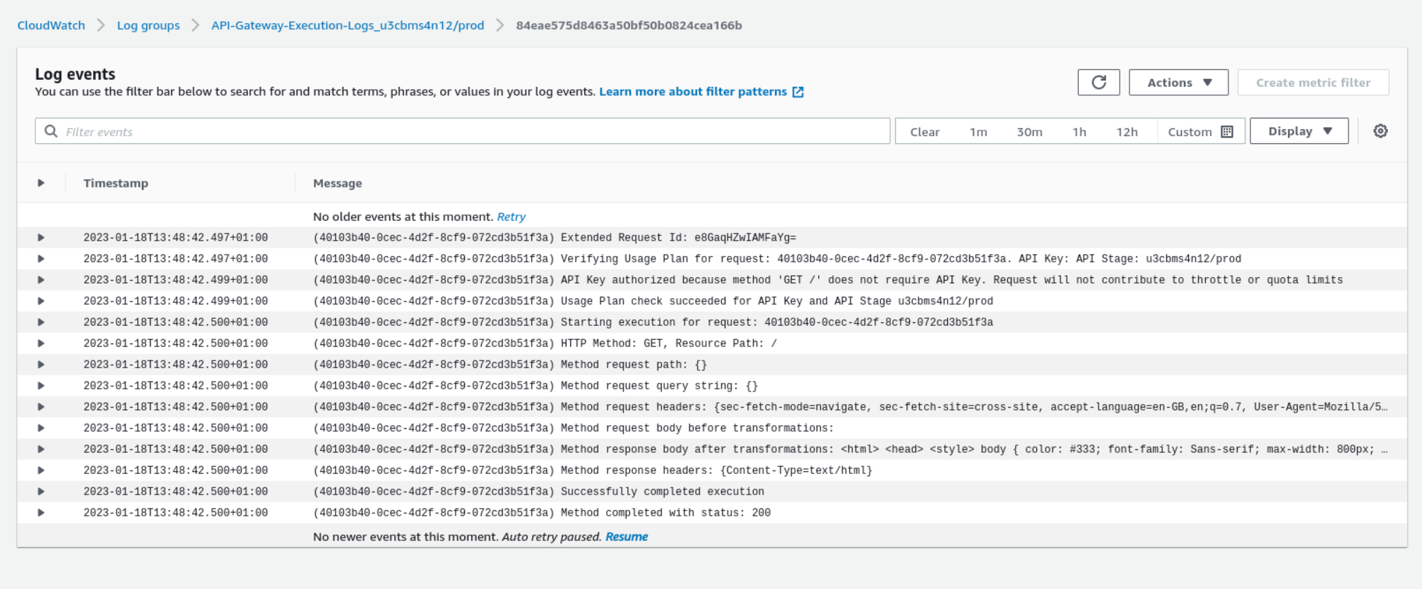The width and height of the screenshot is (1422, 589).
Task: Focus the Filter events search field
Action: pyautogui.click(x=463, y=131)
